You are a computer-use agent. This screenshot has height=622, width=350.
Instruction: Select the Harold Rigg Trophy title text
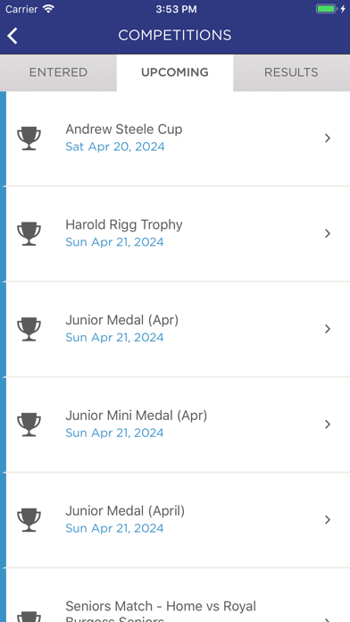pyautogui.click(x=124, y=224)
